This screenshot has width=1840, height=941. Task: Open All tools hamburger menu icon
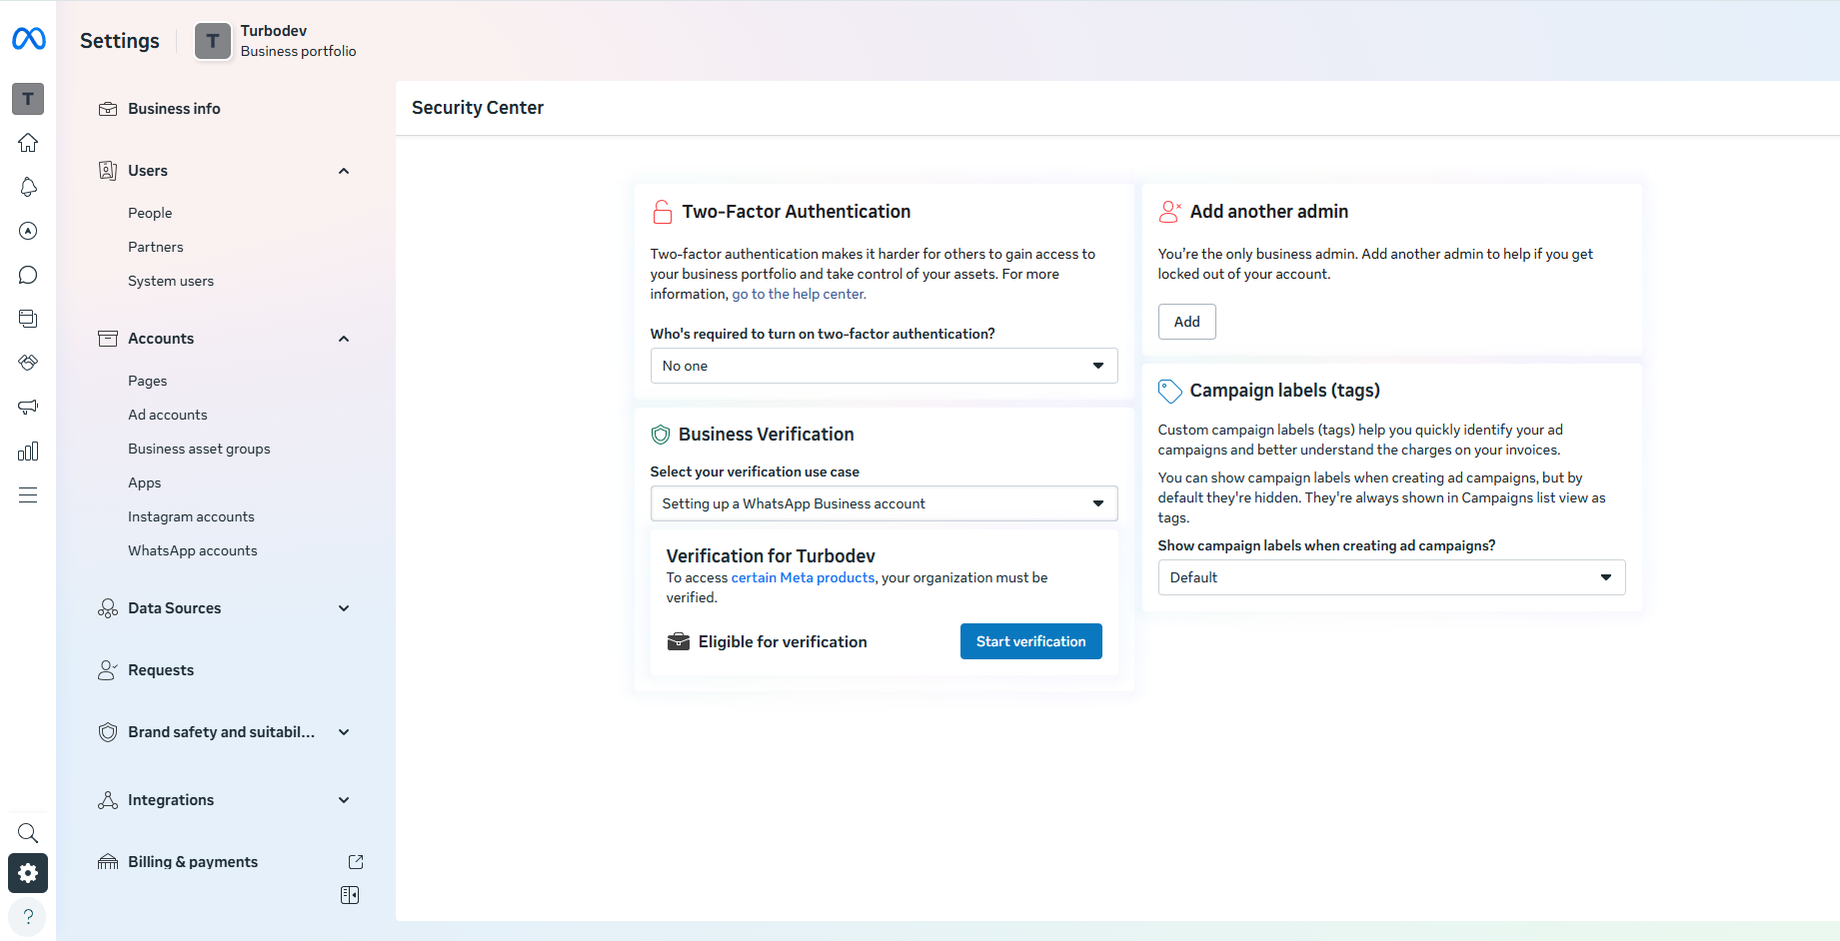pyautogui.click(x=28, y=494)
